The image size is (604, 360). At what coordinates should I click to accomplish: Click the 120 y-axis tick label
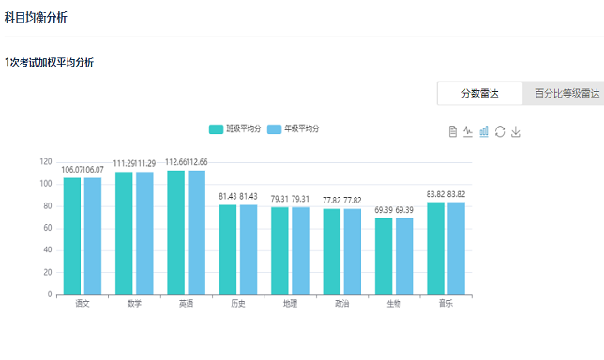click(46, 161)
